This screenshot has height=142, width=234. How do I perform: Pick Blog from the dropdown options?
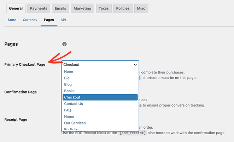coord(68,84)
